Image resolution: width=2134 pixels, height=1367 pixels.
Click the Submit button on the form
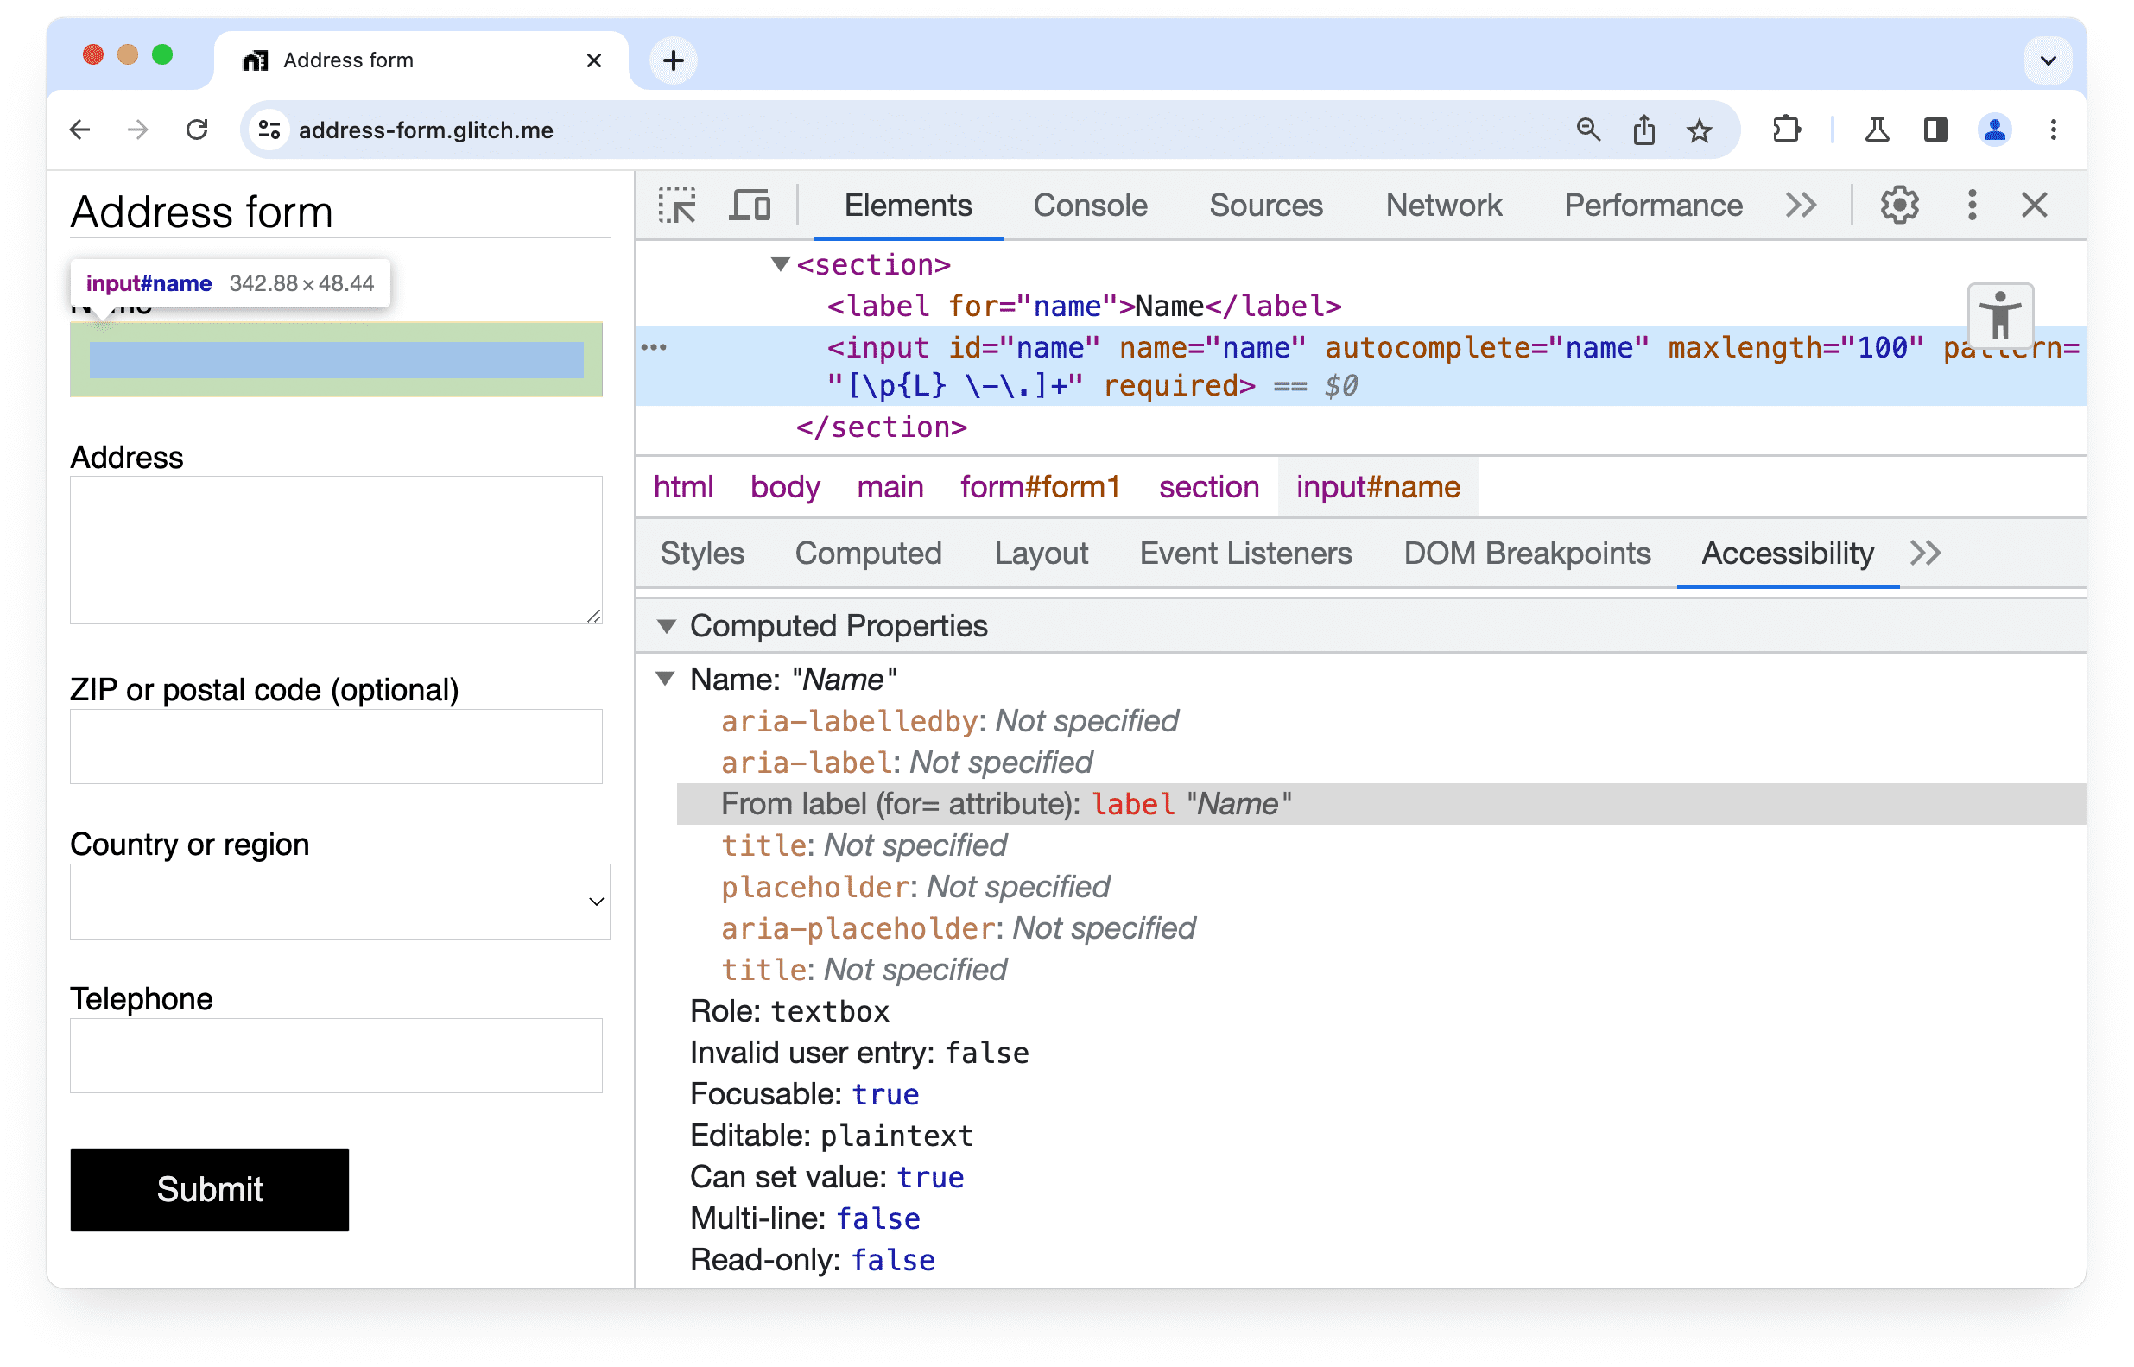pyautogui.click(x=210, y=1190)
